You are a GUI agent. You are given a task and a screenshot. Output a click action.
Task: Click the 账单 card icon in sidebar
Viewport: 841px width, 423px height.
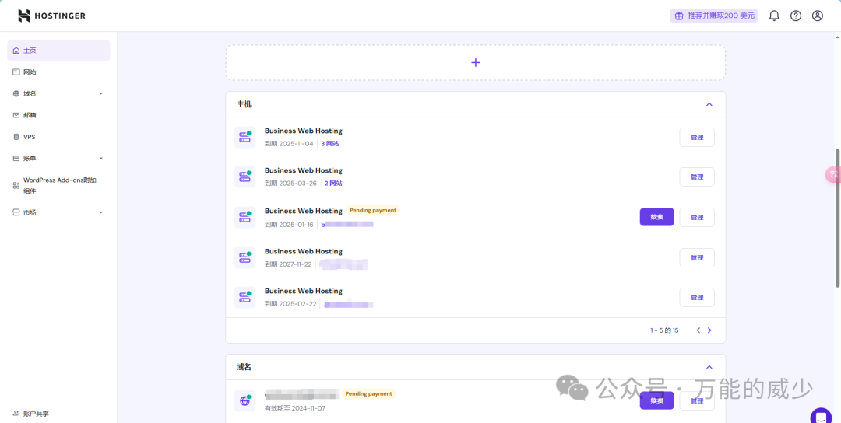point(16,159)
